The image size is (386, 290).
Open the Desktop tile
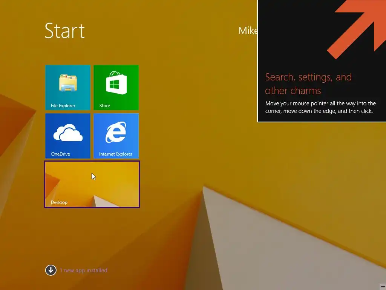pos(92,184)
